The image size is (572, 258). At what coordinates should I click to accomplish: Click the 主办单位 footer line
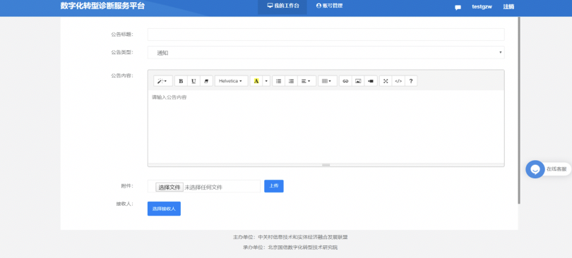[290, 238]
